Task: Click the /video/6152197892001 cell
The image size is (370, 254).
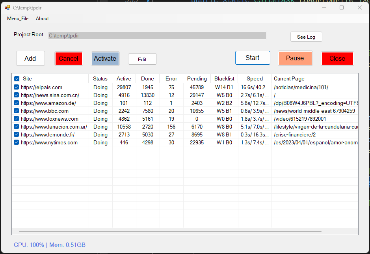Action: point(300,119)
